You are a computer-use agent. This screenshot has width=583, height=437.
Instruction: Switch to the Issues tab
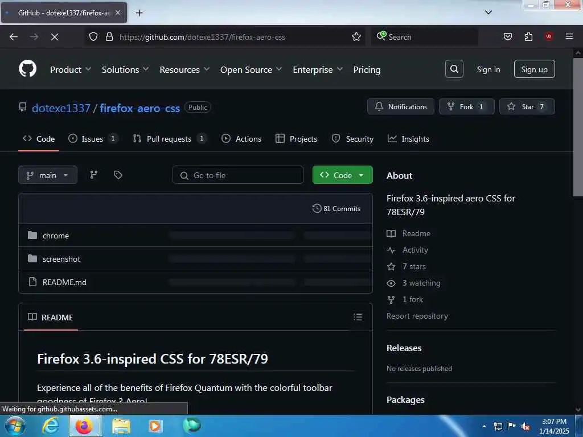[x=93, y=139]
